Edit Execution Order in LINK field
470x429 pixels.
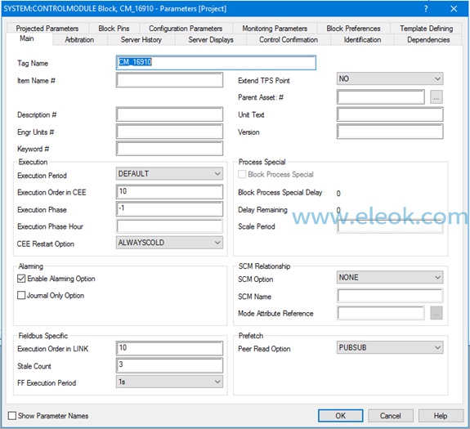pos(169,348)
